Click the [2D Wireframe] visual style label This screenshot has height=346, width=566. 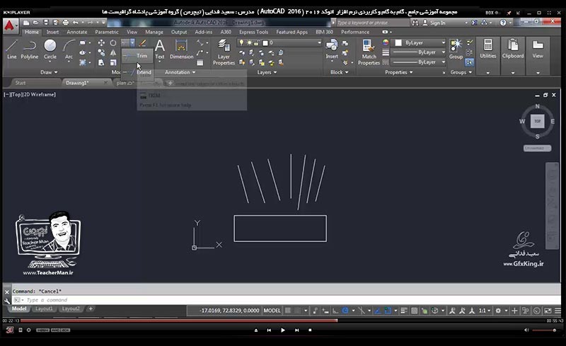40,94
